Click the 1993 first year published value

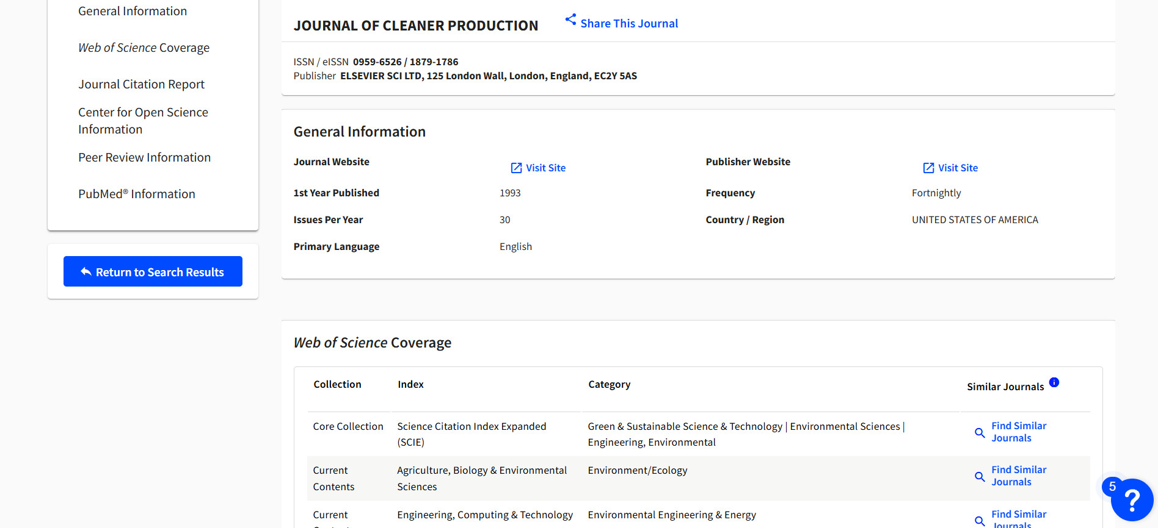(x=510, y=193)
